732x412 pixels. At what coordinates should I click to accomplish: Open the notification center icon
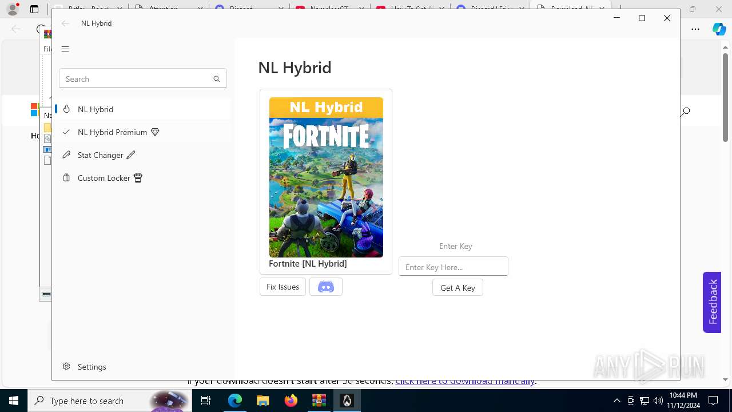pyautogui.click(x=713, y=401)
